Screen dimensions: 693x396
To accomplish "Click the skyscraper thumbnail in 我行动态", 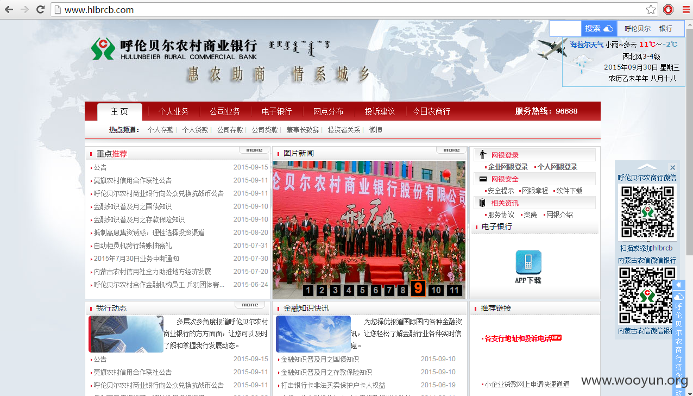I will click(x=126, y=334).
